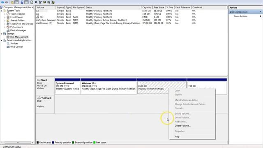The width and height of the screenshot is (263, 148).
Task: Sort by the Capacity column header
Action: click(x=147, y=7)
